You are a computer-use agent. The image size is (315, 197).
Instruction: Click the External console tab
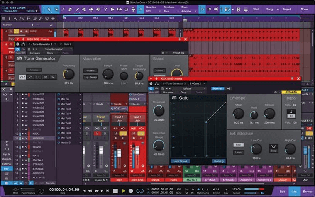point(7,164)
